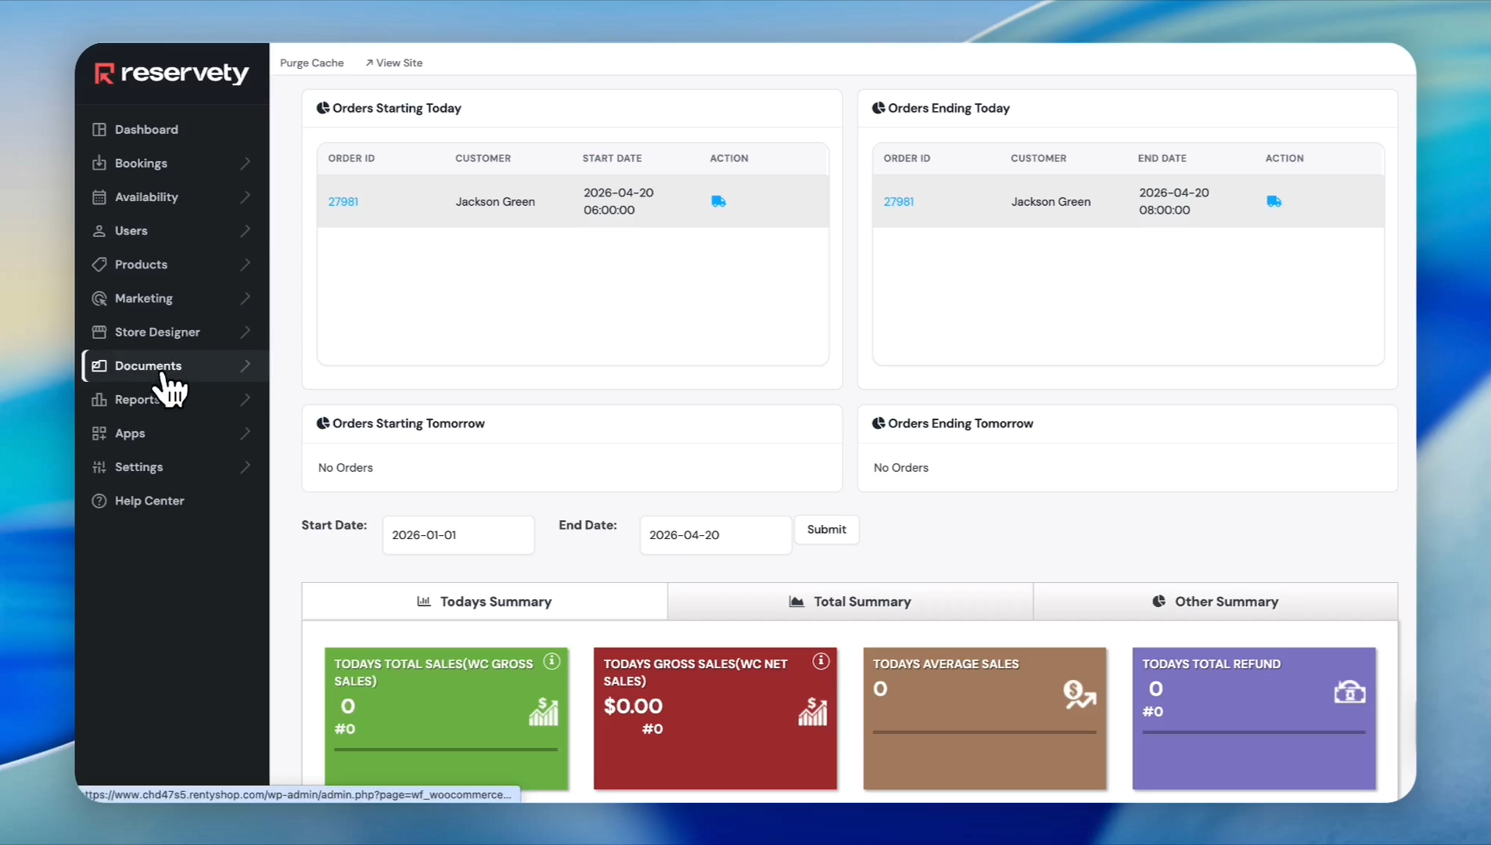Click the End Date input field

pyautogui.click(x=715, y=535)
